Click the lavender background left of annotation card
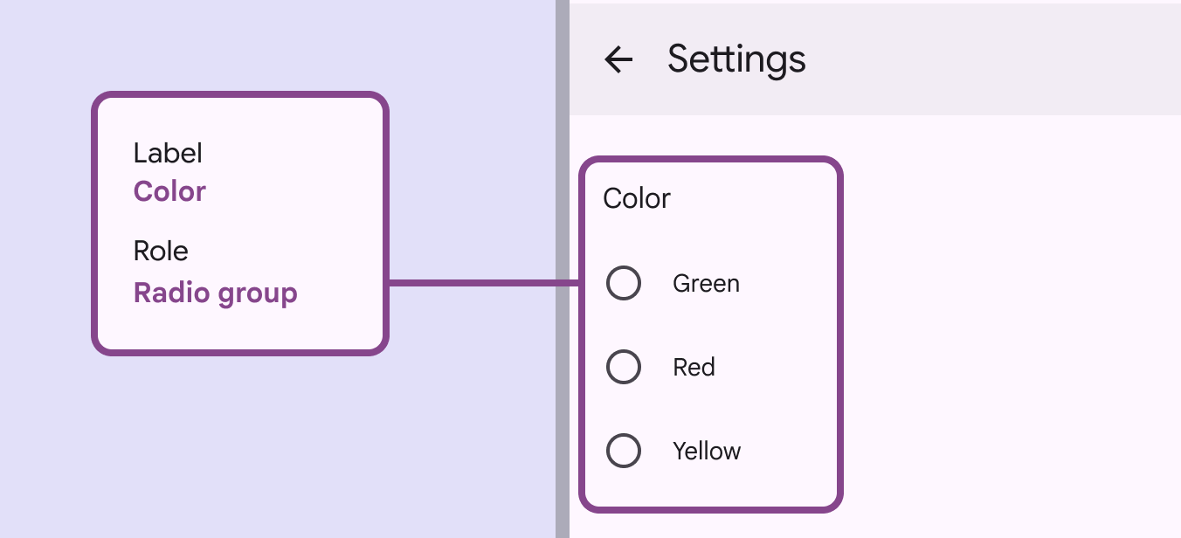The height and width of the screenshot is (538, 1181). (45, 262)
